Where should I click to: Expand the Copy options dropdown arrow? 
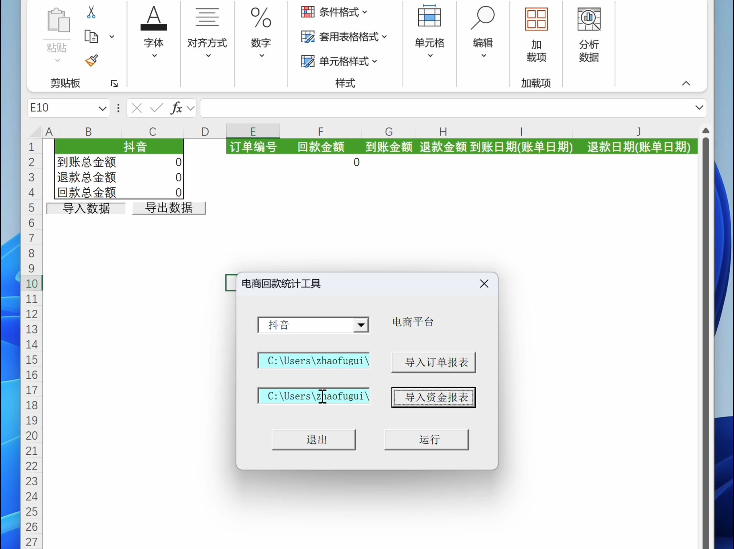pyautogui.click(x=112, y=37)
